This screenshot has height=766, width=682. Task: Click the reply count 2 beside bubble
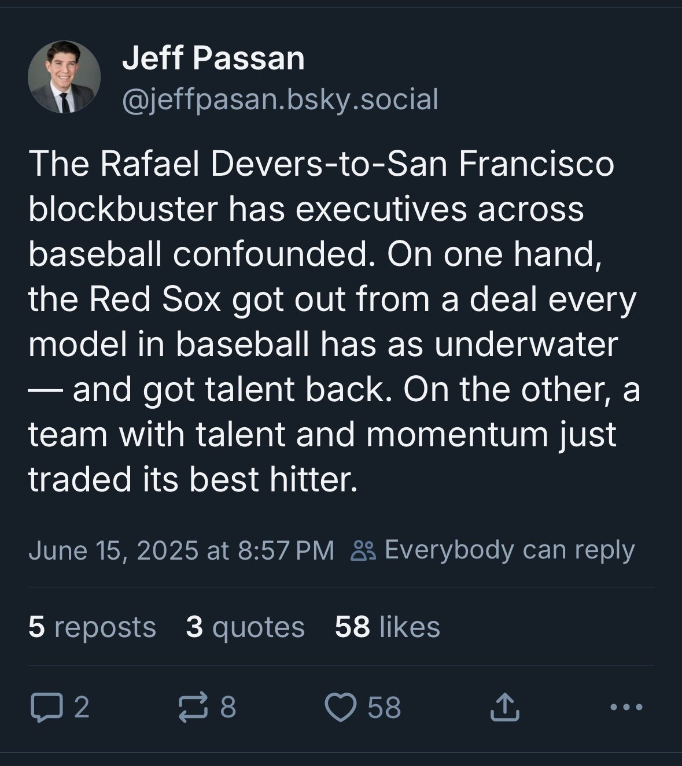(82, 708)
